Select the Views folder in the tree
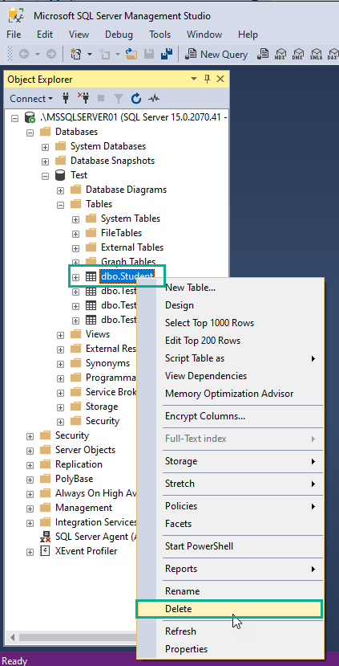The image size is (339, 666). click(x=98, y=334)
